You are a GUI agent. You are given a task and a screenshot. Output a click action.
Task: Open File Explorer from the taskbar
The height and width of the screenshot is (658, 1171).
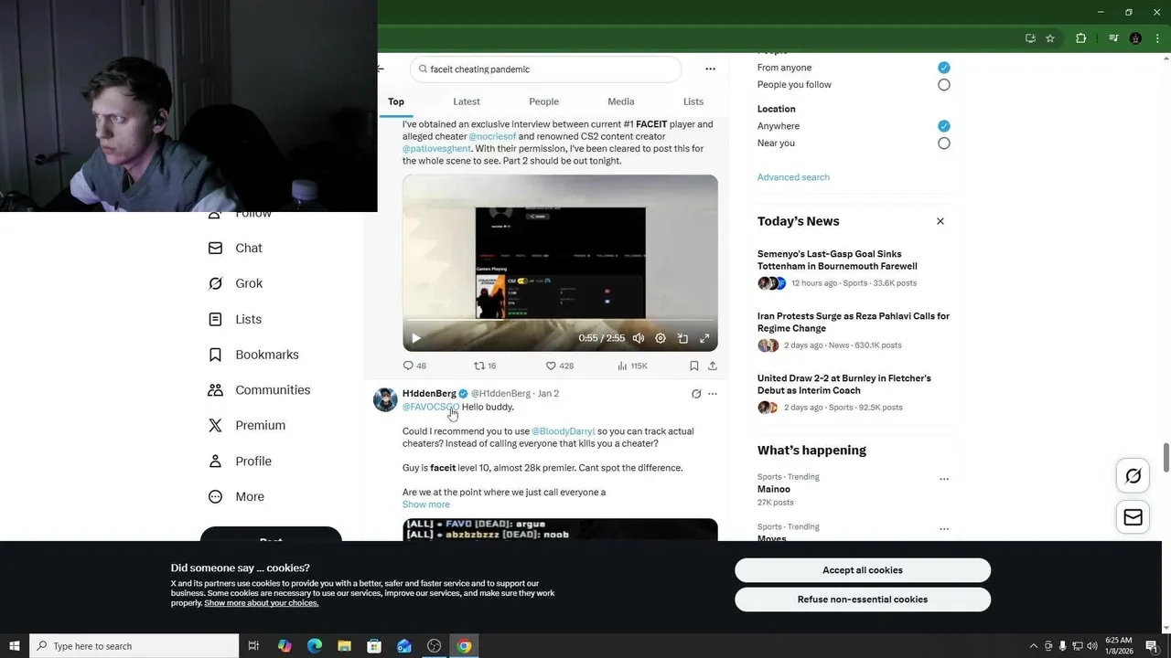344,646
